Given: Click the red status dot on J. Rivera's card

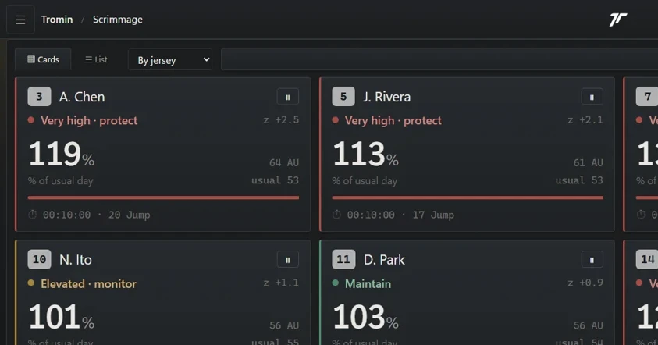Looking at the screenshot, I should (336, 120).
